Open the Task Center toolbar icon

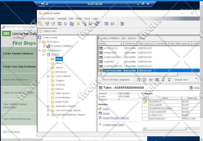click(66, 24)
